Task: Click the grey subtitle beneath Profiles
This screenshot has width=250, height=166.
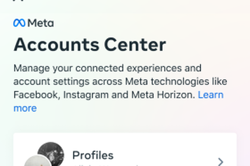Action: (105, 165)
